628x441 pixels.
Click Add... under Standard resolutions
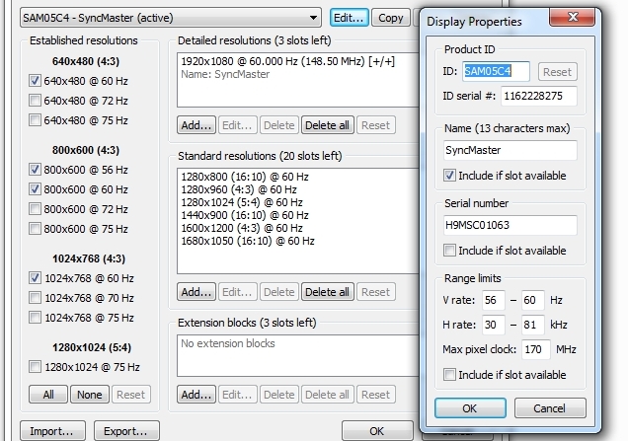(x=196, y=292)
